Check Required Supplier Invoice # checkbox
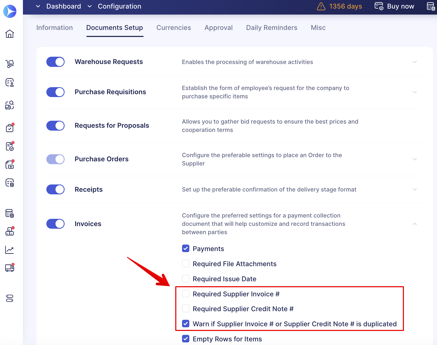 (x=186, y=294)
